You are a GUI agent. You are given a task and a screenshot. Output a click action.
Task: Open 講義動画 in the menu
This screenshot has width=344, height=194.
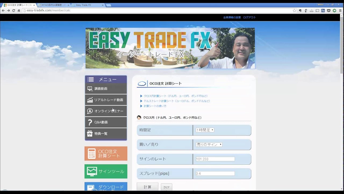click(x=106, y=89)
